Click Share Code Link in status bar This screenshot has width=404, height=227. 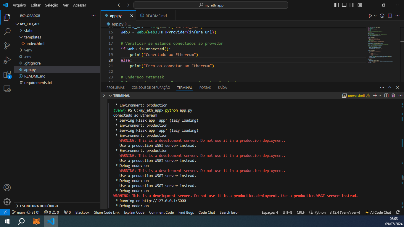pos(107,212)
